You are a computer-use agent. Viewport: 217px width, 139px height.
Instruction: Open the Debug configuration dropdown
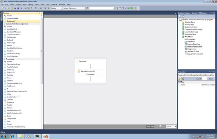coord(62,8)
